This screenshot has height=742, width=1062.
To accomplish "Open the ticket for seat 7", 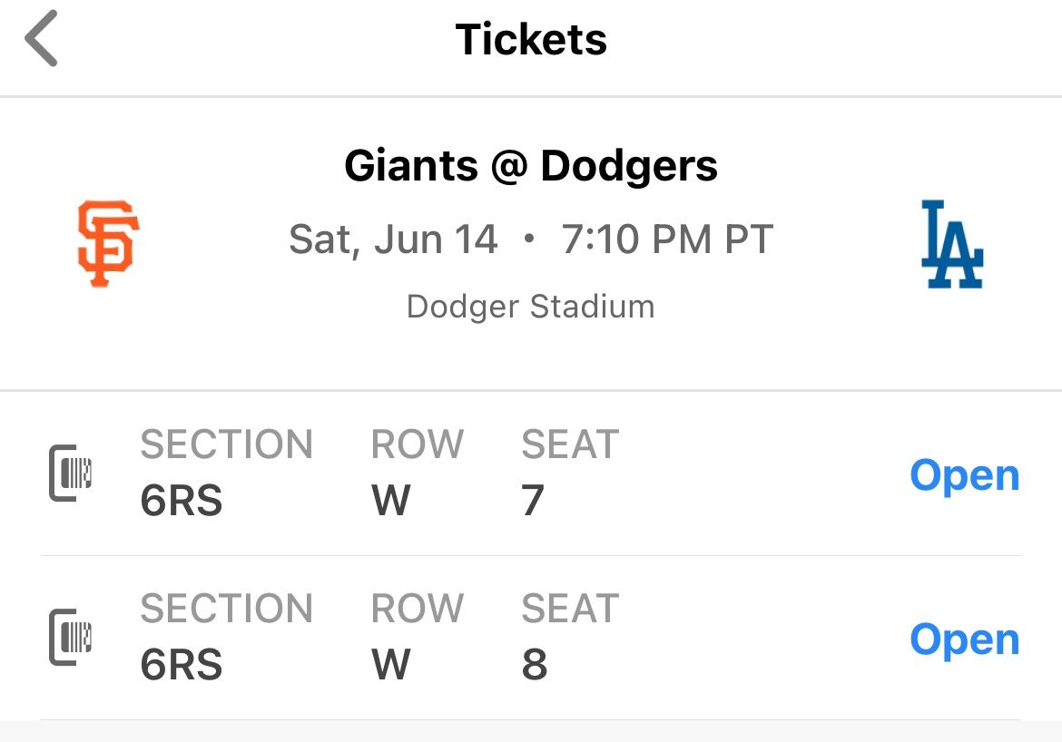I will (964, 474).
